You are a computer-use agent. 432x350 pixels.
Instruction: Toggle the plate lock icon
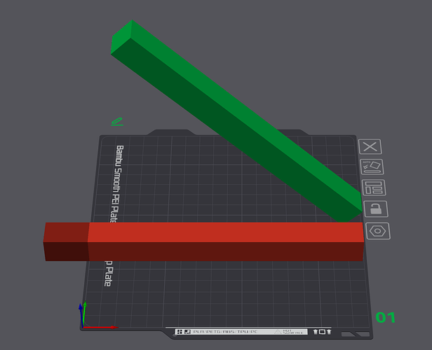click(376, 209)
